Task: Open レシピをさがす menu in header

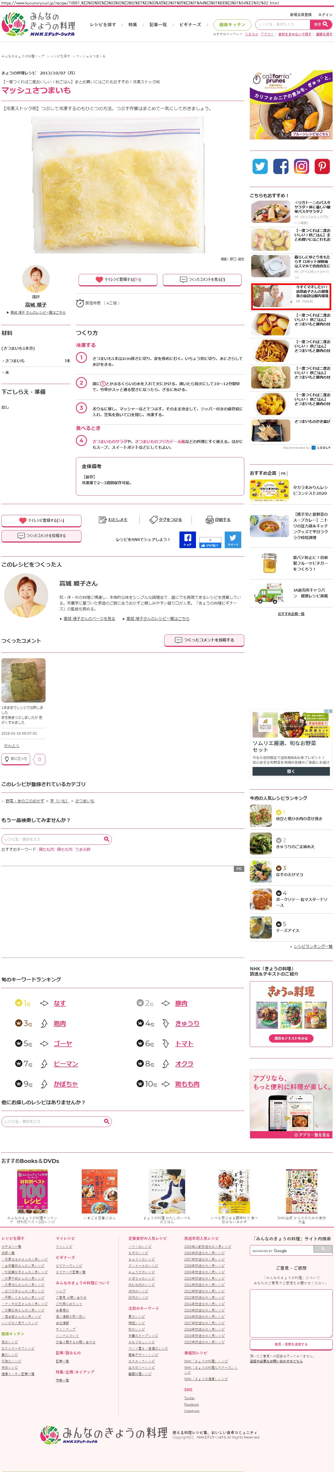Action: [103, 25]
